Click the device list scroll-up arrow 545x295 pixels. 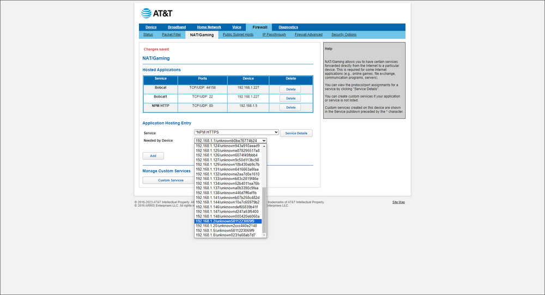point(264,146)
